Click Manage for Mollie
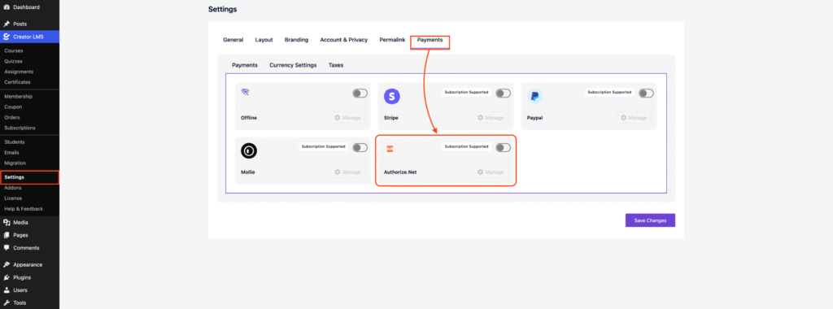 coord(347,172)
